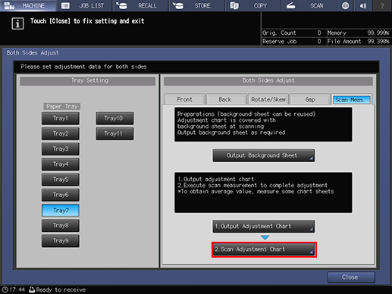The height and width of the screenshot is (294, 392).
Task: Open the Gap tab
Action: (x=310, y=99)
